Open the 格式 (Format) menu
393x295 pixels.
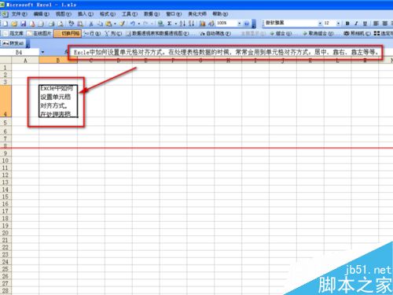[108, 14]
